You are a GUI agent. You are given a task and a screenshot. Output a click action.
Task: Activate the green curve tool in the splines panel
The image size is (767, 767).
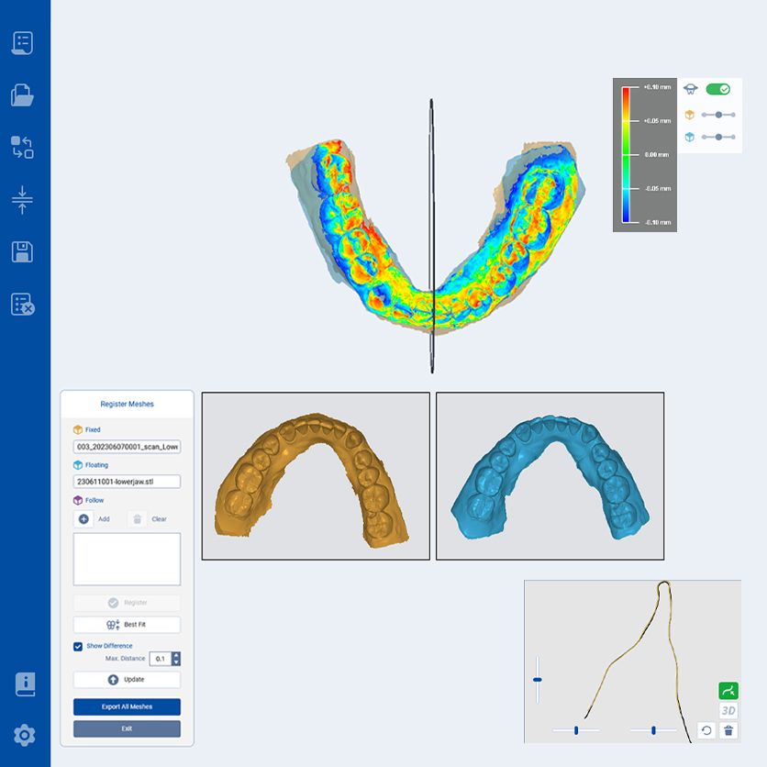[728, 690]
